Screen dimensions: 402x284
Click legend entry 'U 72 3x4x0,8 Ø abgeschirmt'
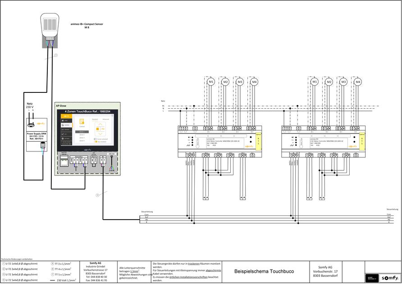point(20,275)
